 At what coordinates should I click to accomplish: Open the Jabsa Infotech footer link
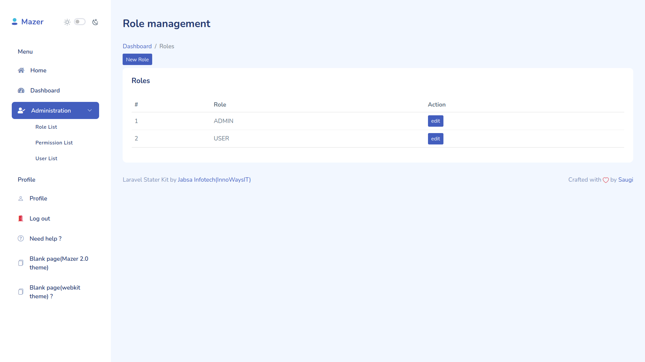(x=214, y=180)
